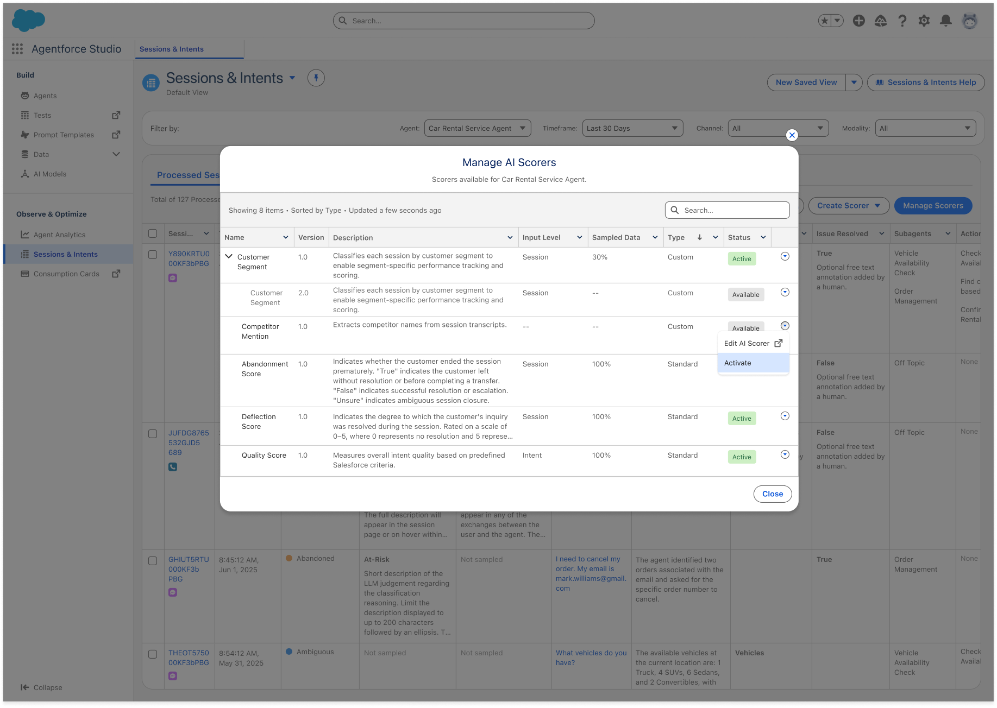Collapse the Customer Segment version group
The width and height of the screenshot is (997, 708).
(229, 256)
